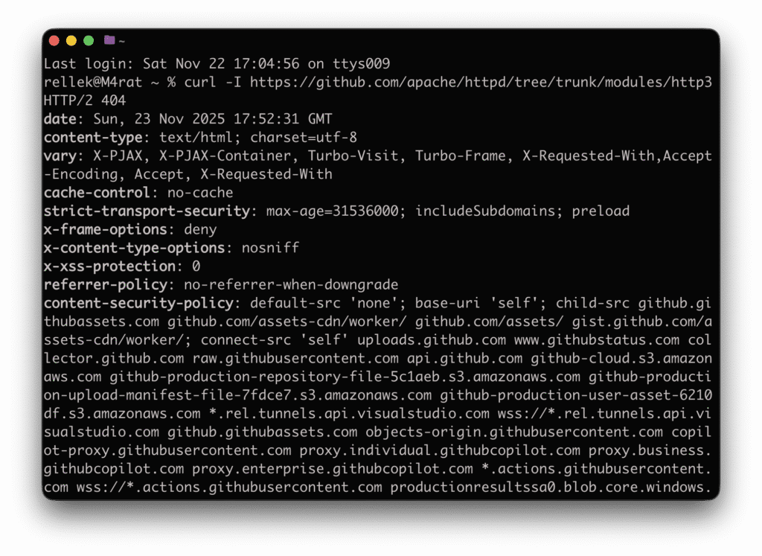Click the HTTP/2 404 status line
Image resolution: width=762 pixels, height=556 pixels.
[x=83, y=100]
